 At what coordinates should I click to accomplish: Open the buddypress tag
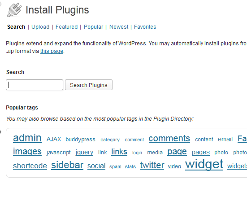[x=80, y=140]
